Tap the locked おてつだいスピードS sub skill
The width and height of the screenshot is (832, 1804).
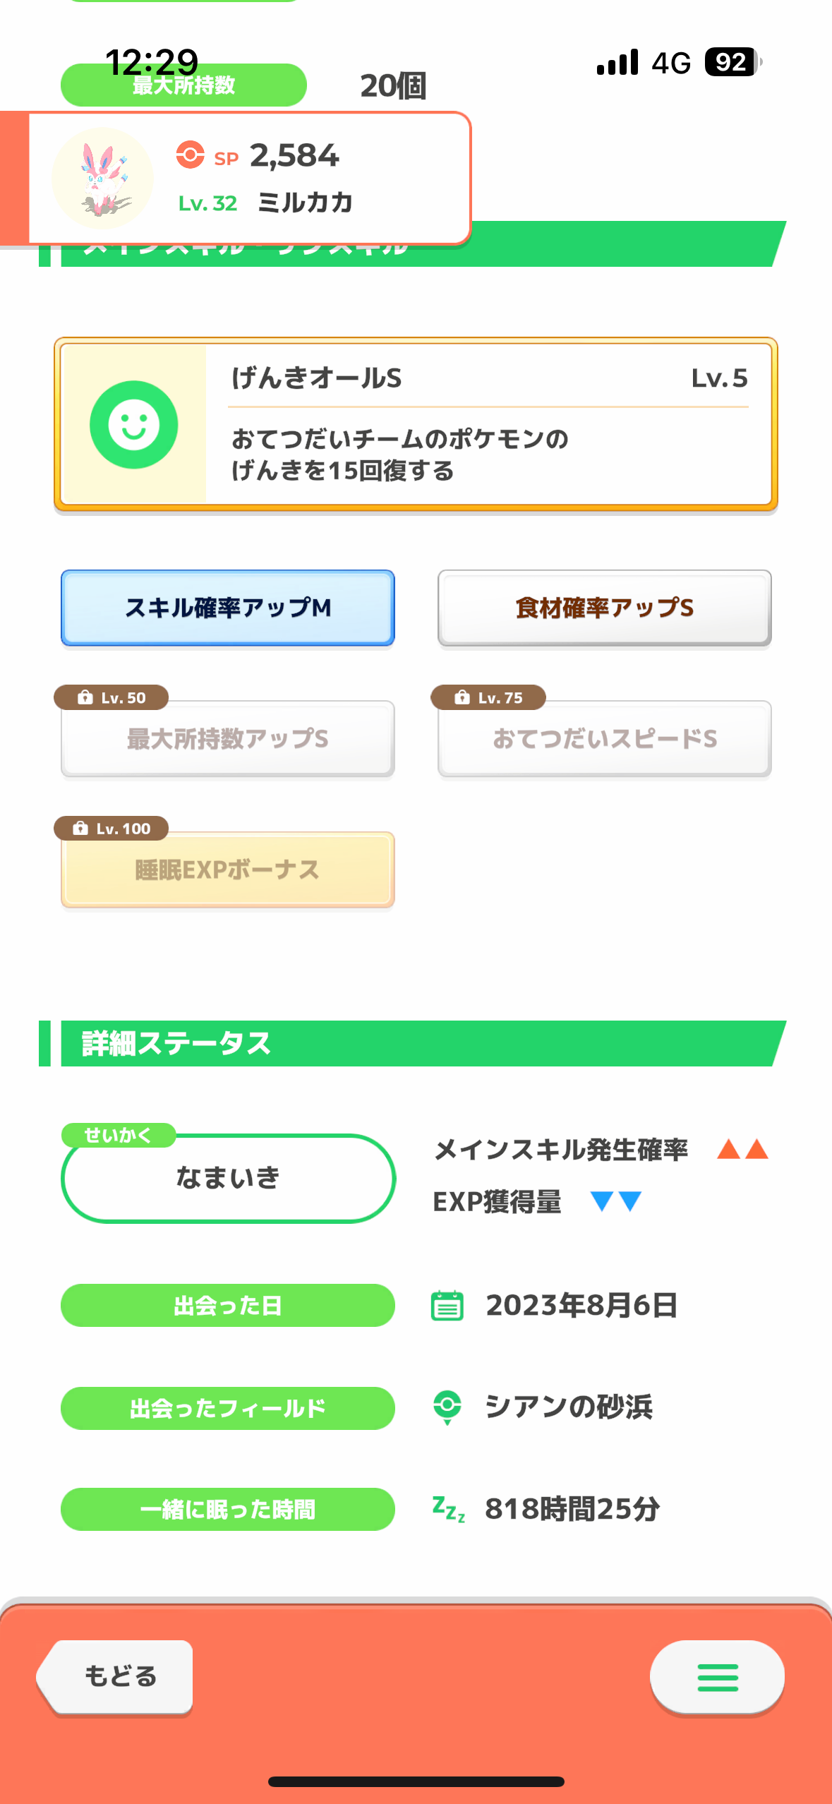click(x=605, y=739)
